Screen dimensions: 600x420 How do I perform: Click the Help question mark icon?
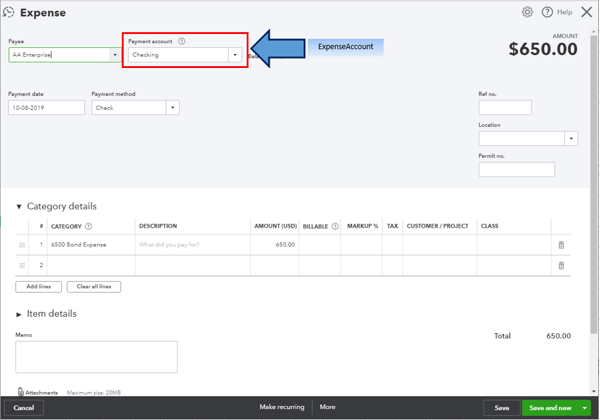pos(547,12)
